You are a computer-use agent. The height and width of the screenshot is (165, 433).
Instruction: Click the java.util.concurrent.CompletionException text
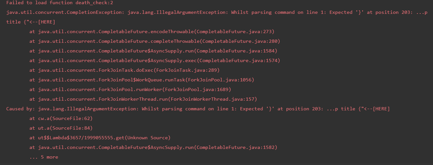tap(64, 13)
